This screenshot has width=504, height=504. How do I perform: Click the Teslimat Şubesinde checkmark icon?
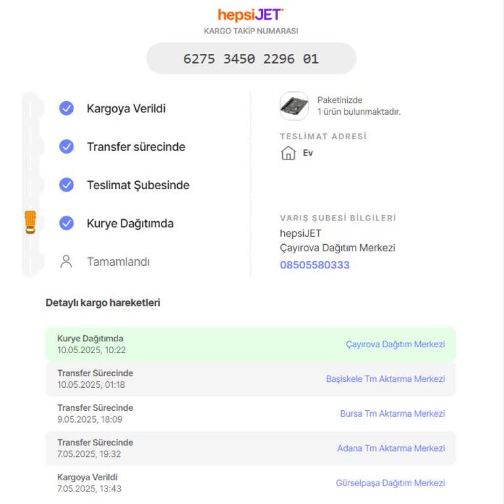[x=66, y=185]
